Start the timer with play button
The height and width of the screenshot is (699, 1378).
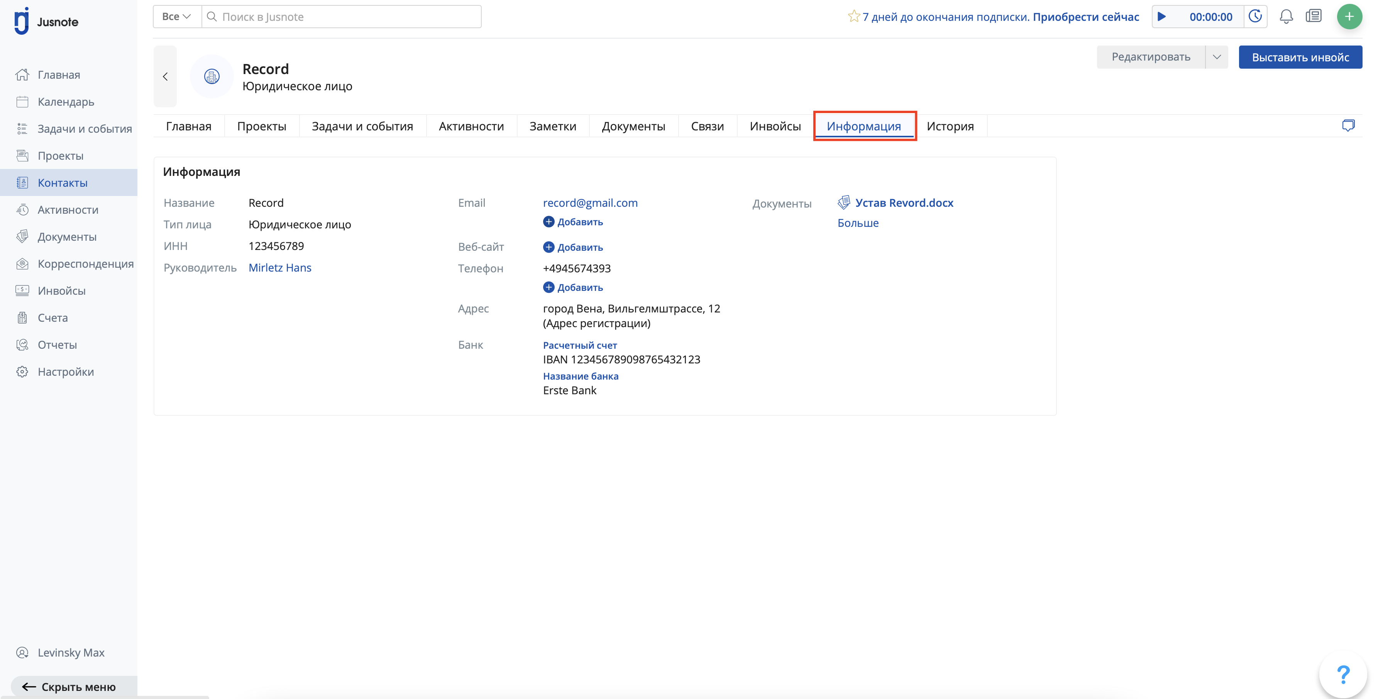point(1162,17)
